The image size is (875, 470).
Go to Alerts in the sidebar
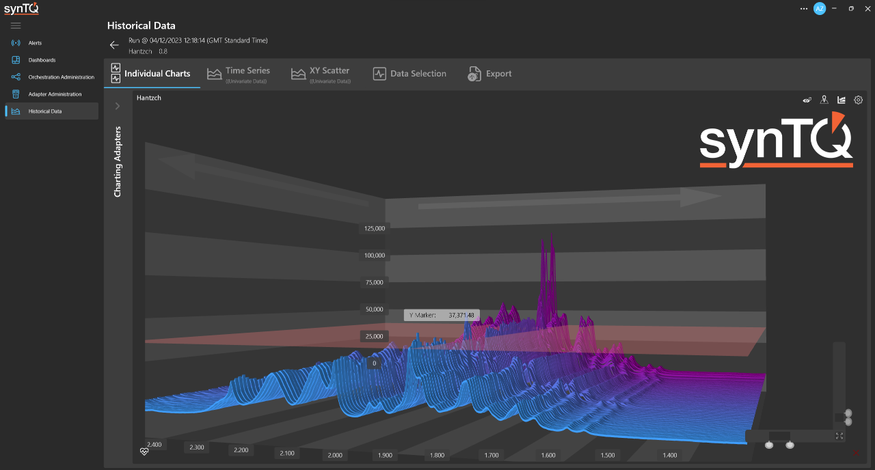[35, 43]
